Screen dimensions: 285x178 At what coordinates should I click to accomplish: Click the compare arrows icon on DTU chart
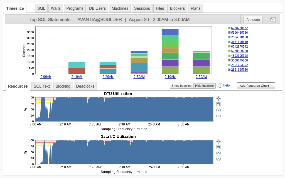[x=218, y=104]
